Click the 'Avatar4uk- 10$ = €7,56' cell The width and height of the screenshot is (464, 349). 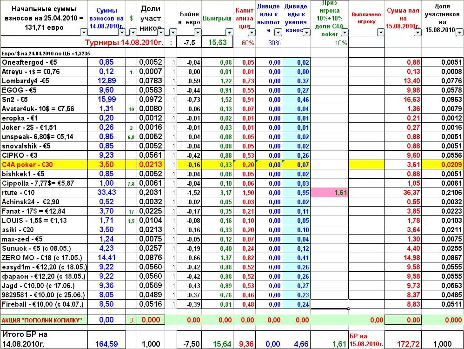pyautogui.click(x=44, y=109)
